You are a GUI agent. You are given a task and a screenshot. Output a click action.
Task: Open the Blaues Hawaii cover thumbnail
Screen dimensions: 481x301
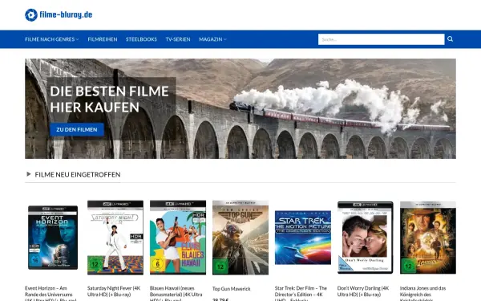point(178,238)
